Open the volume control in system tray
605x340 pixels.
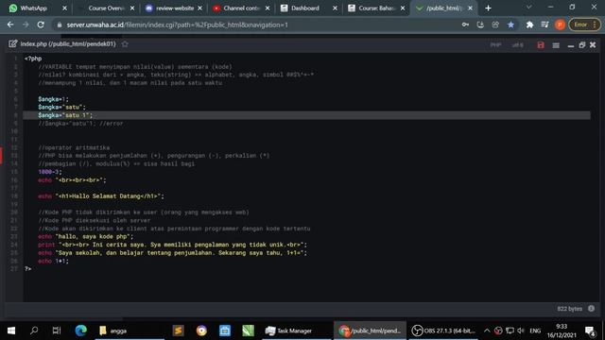[x=521, y=331]
